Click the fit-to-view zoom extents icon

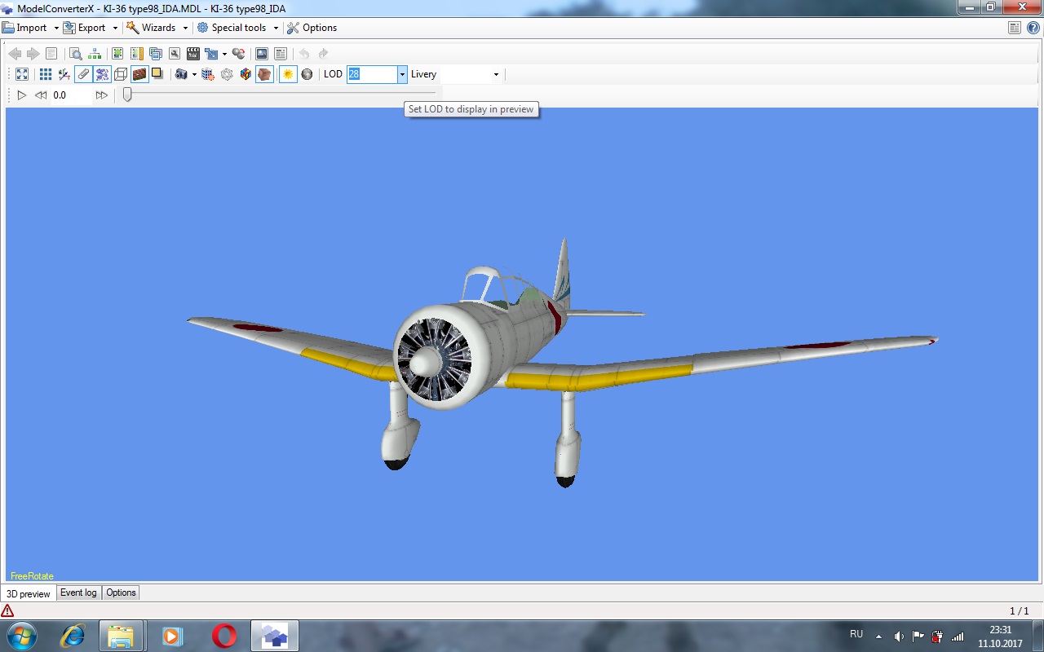coord(22,74)
